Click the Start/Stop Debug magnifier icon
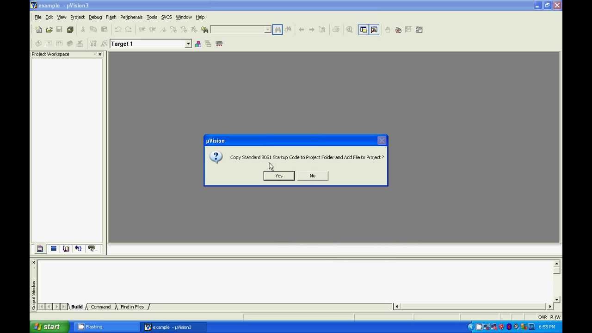Image resolution: width=592 pixels, height=333 pixels. pyautogui.click(x=350, y=30)
